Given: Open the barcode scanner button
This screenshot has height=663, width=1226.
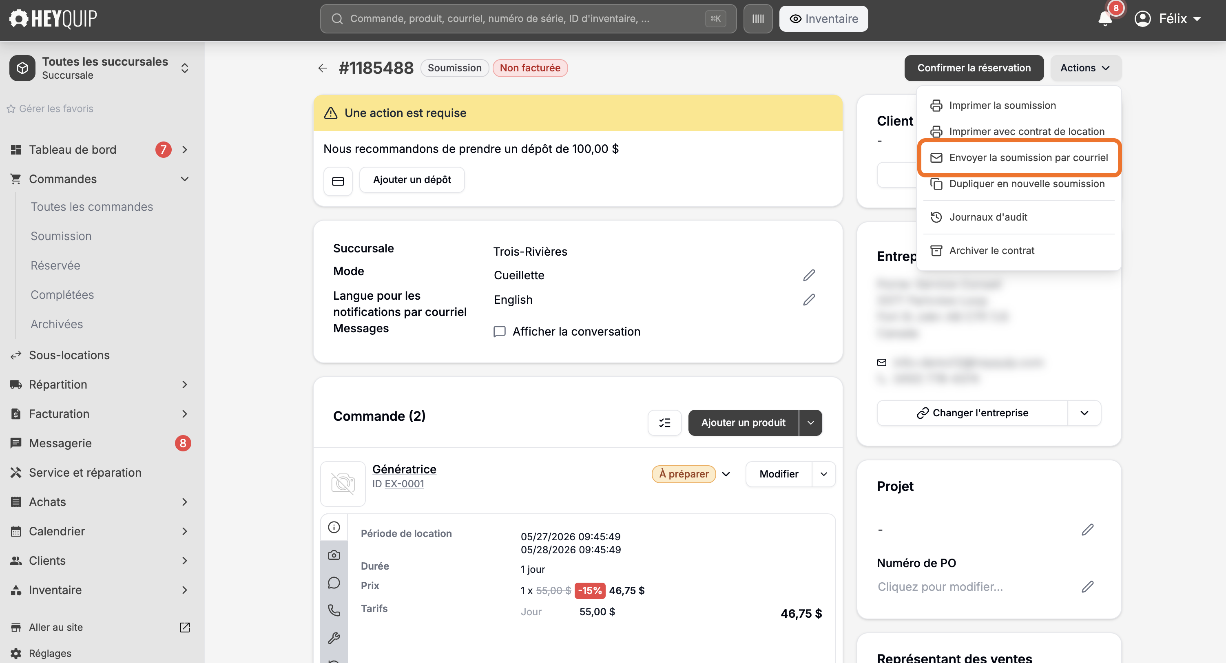Looking at the screenshot, I should pos(758,19).
